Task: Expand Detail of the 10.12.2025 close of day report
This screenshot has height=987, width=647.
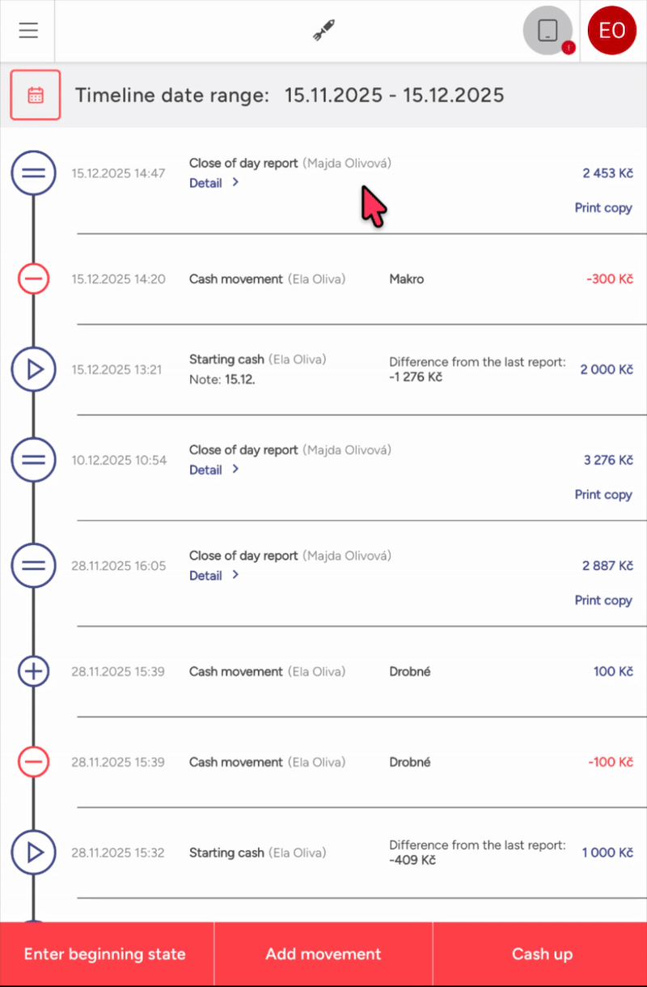Action: (214, 470)
